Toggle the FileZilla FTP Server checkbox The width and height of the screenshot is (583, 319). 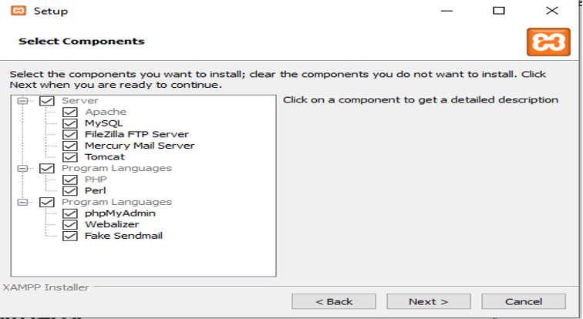pyautogui.click(x=70, y=134)
